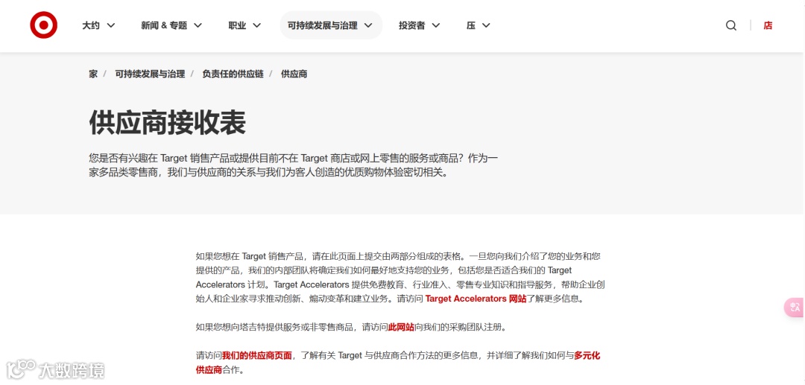
Task: Expand the 投资者 menu chevron
Action: 435,25
